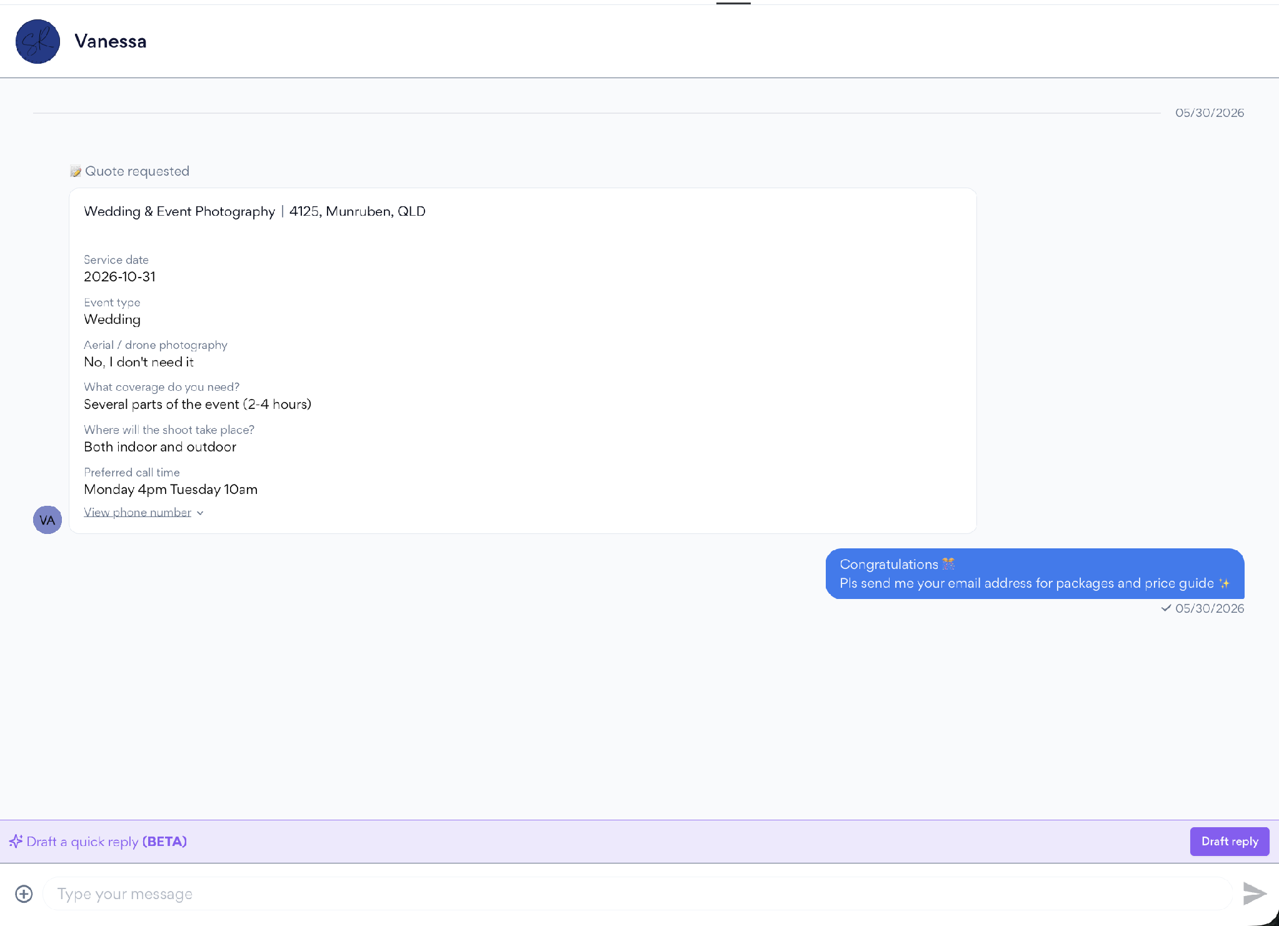Click the drag handle at top
This screenshot has width=1279, height=926.
(733, 3)
